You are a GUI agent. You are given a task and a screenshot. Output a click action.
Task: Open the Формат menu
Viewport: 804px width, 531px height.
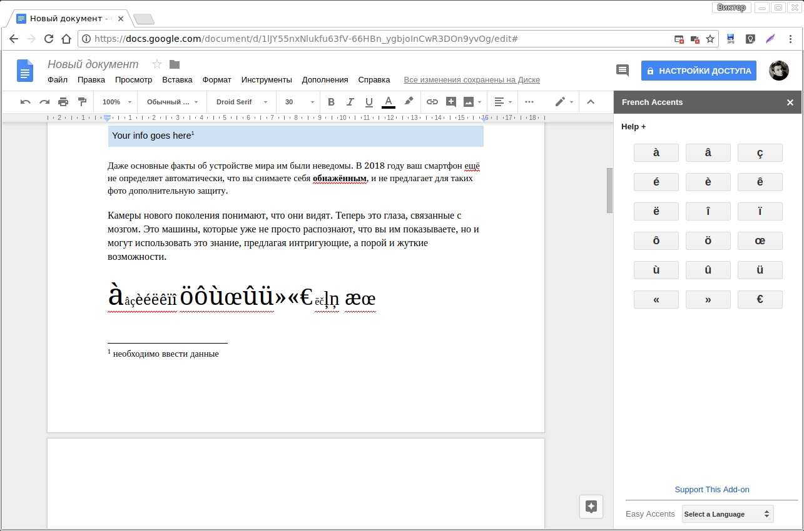[x=216, y=80]
